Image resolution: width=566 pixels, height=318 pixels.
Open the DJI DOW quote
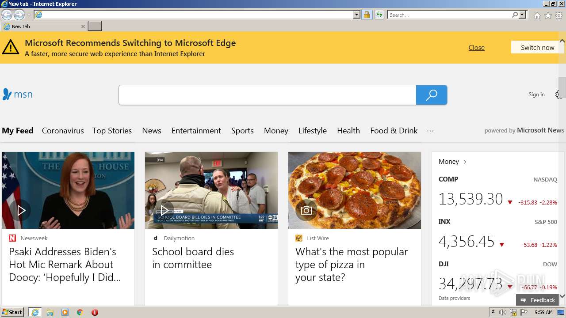point(497,276)
